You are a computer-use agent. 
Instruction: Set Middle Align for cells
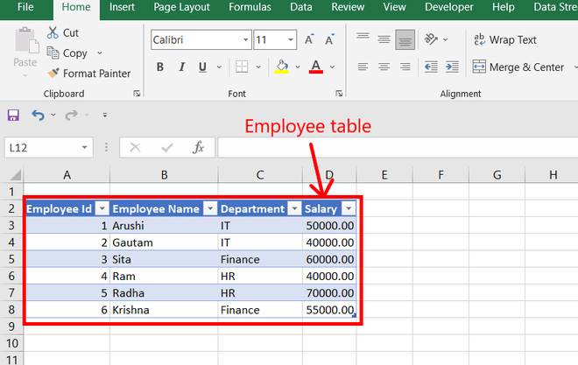tap(384, 39)
